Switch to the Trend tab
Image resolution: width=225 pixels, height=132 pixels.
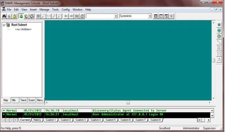click(23, 100)
